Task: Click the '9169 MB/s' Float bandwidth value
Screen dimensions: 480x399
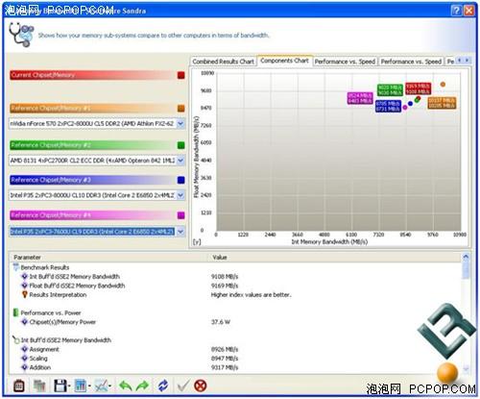Action: pos(225,286)
